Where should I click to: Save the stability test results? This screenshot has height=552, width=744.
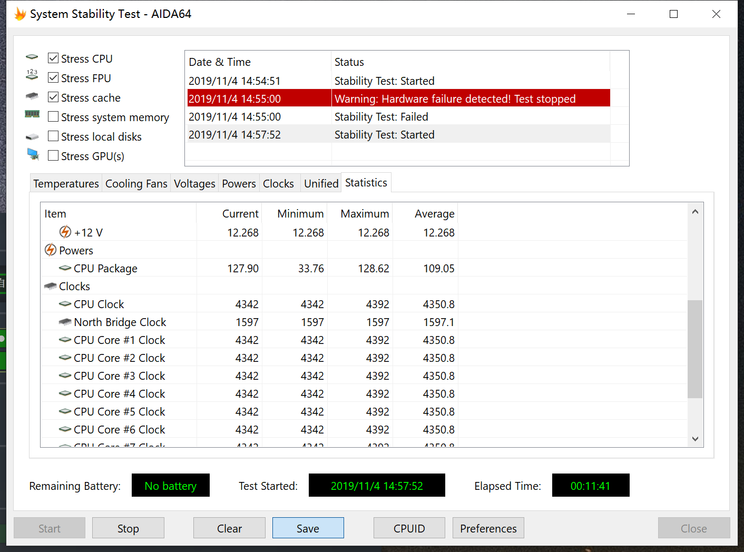click(x=308, y=528)
